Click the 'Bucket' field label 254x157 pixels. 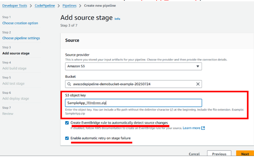click(x=70, y=77)
